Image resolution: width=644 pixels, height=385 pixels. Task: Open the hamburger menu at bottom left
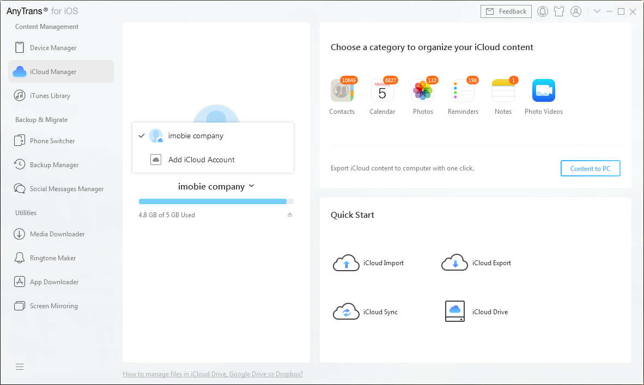pyautogui.click(x=20, y=366)
